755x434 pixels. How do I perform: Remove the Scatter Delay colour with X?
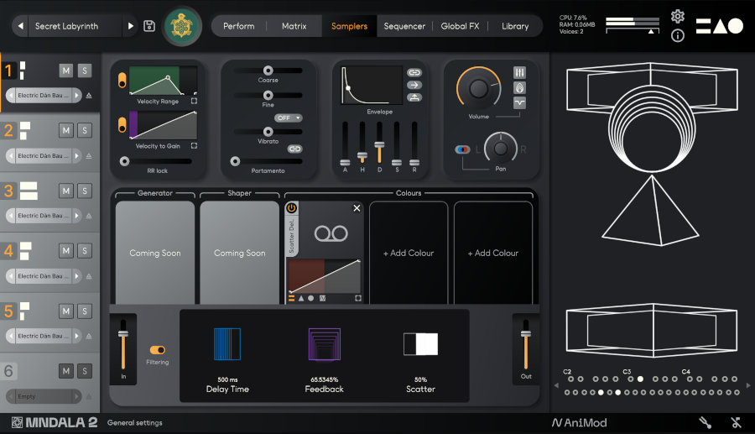point(357,208)
